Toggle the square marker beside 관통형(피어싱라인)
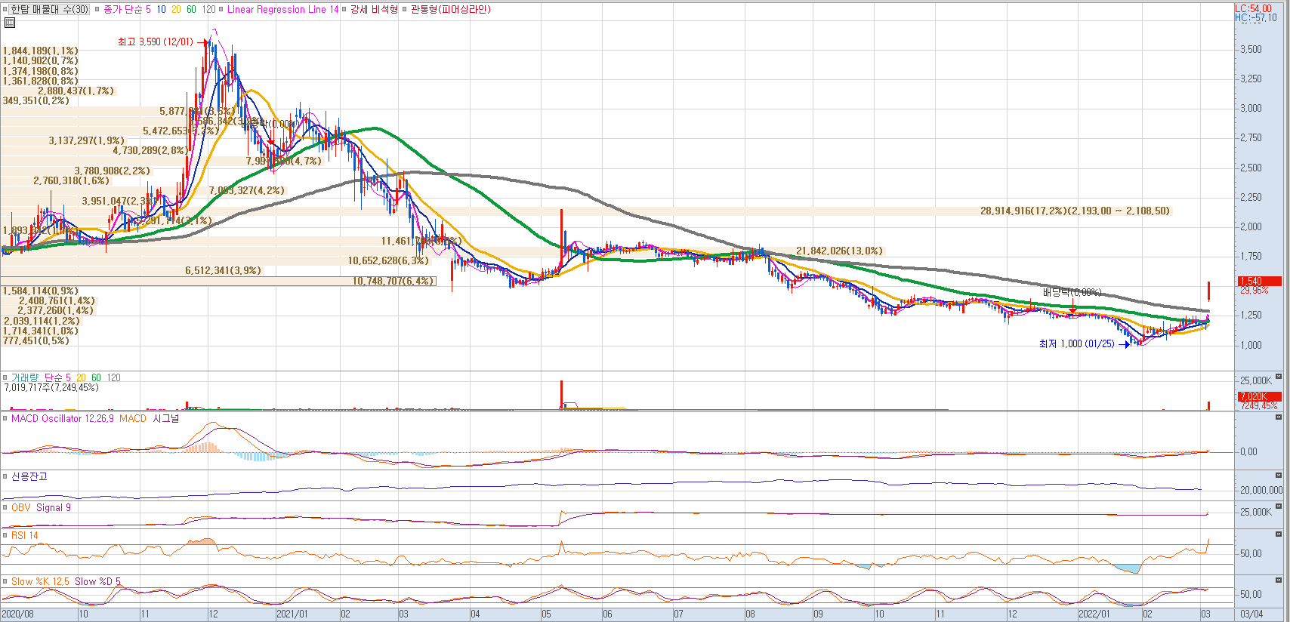 point(404,10)
